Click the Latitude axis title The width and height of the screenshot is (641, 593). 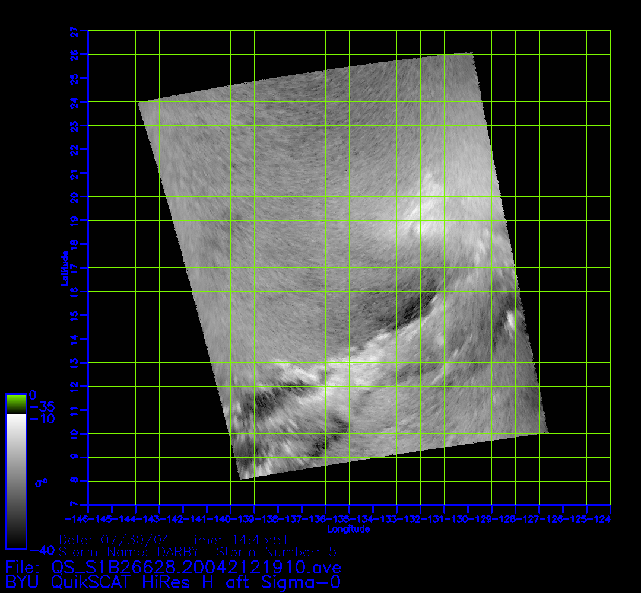pyautogui.click(x=64, y=268)
